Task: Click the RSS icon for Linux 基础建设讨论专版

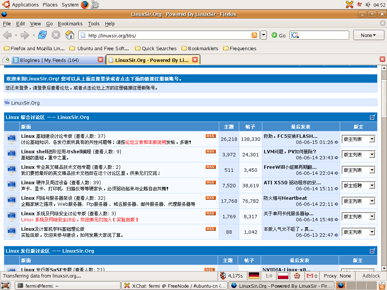Action: tap(211, 136)
